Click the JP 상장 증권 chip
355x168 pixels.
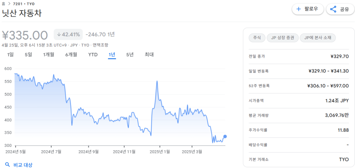click(283, 38)
